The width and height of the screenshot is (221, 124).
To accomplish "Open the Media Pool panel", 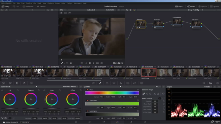I will [x=28, y=7].
